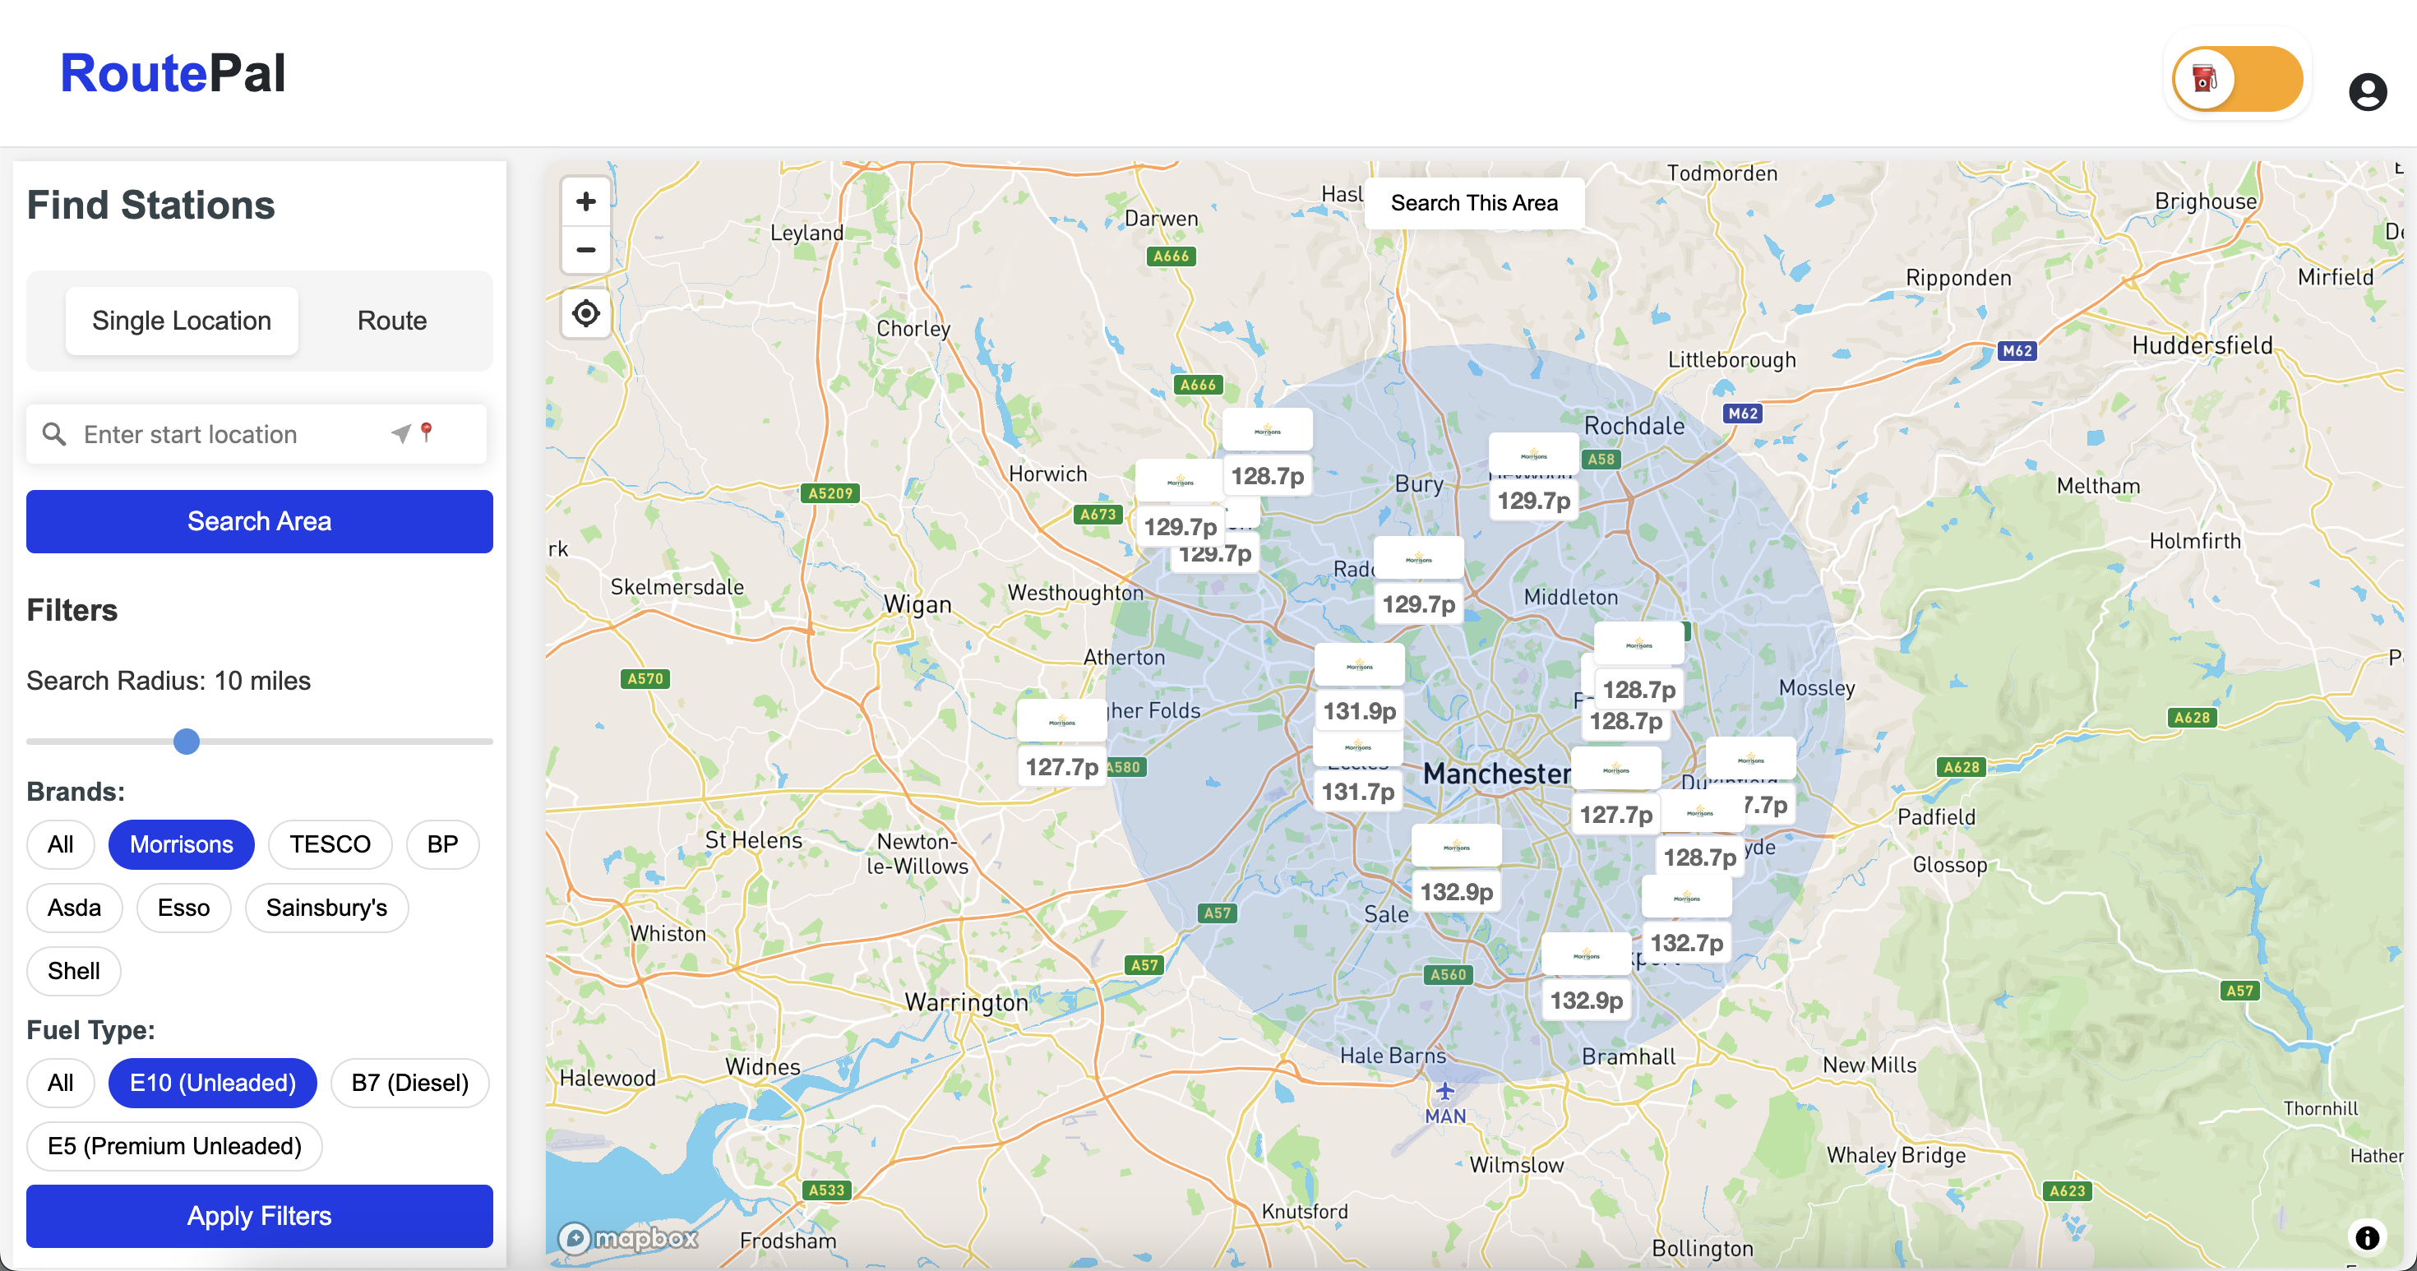Click the Search Radius: 10 miles label

pyautogui.click(x=168, y=680)
